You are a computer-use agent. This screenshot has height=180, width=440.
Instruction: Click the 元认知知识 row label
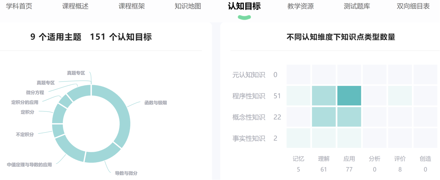coord(249,75)
